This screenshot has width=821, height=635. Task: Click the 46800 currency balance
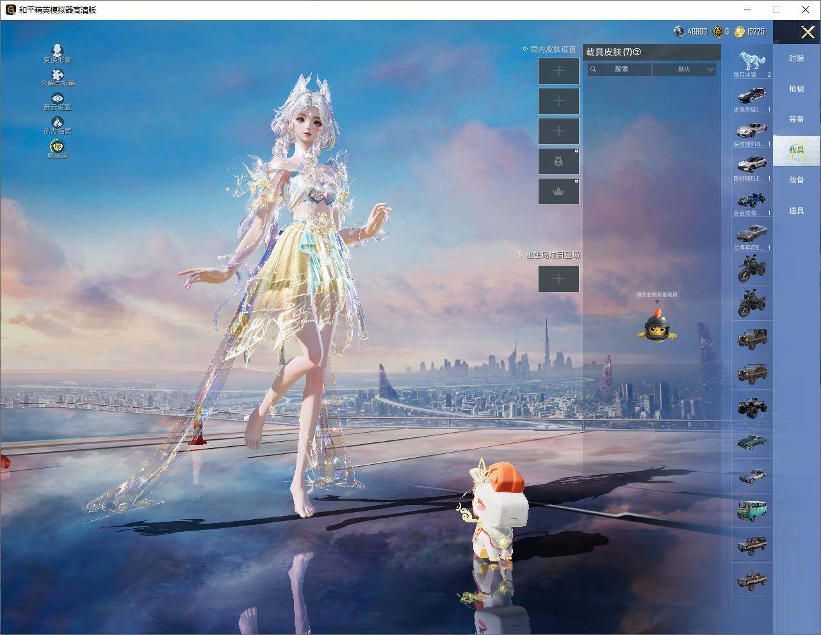click(697, 31)
